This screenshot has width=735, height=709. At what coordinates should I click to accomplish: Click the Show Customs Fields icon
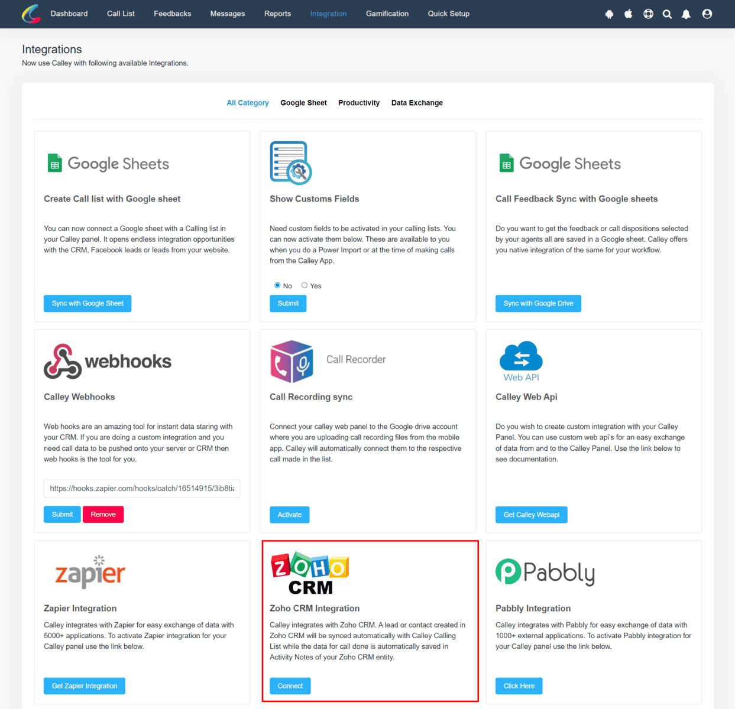[x=291, y=162]
